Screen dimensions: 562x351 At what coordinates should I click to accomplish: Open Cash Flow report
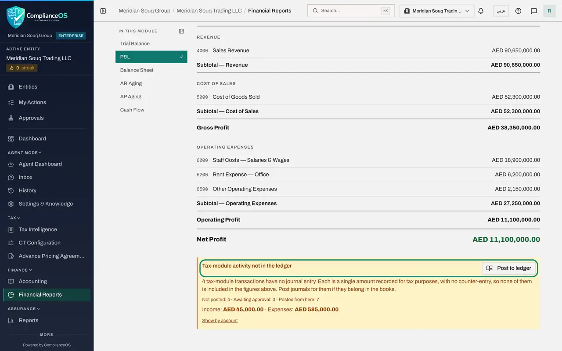[x=151, y=110]
